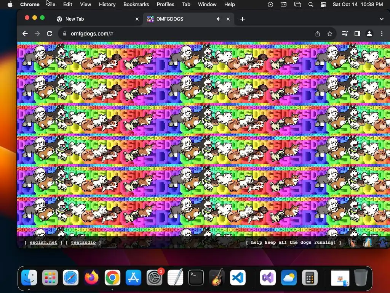The image size is (390, 293).
Task: Open the Preview document in the Dock
Action: pyautogui.click(x=340, y=278)
